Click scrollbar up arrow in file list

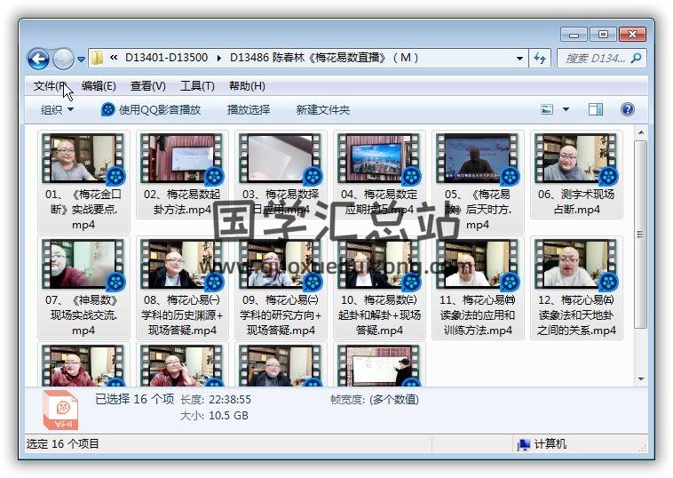pyautogui.click(x=640, y=132)
